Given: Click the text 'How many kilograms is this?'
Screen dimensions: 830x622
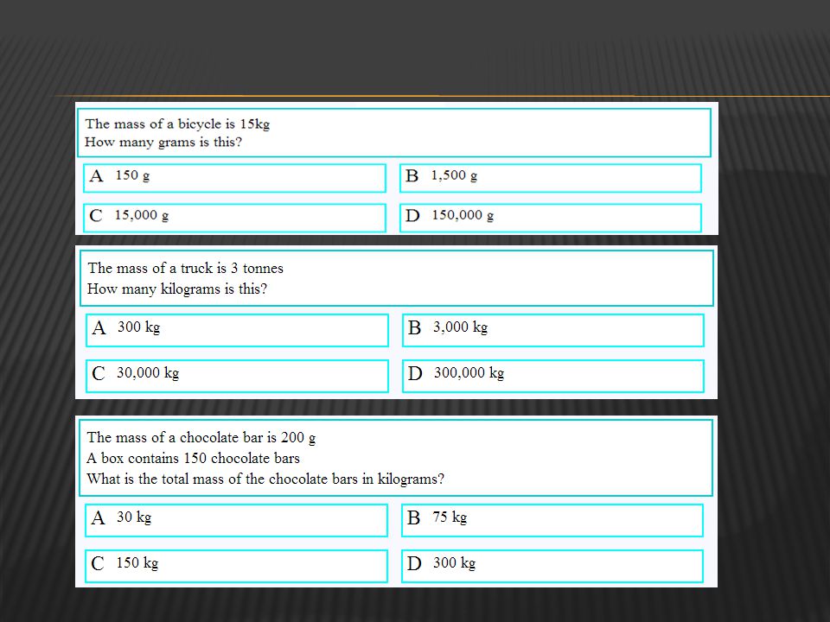Looking at the screenshot, I should pos(177,289).
